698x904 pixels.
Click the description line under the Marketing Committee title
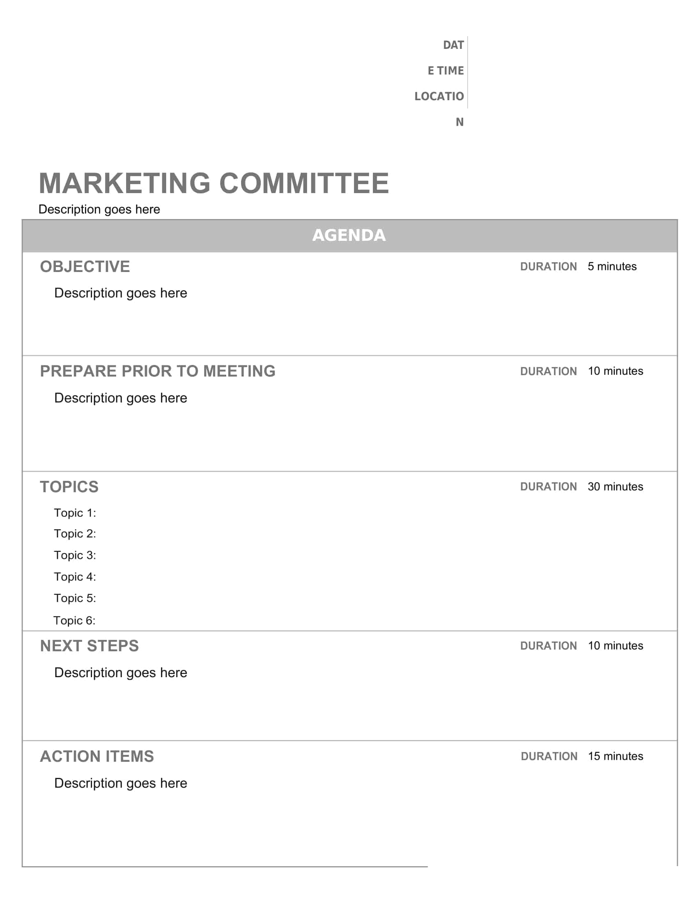tap(99, 210)
